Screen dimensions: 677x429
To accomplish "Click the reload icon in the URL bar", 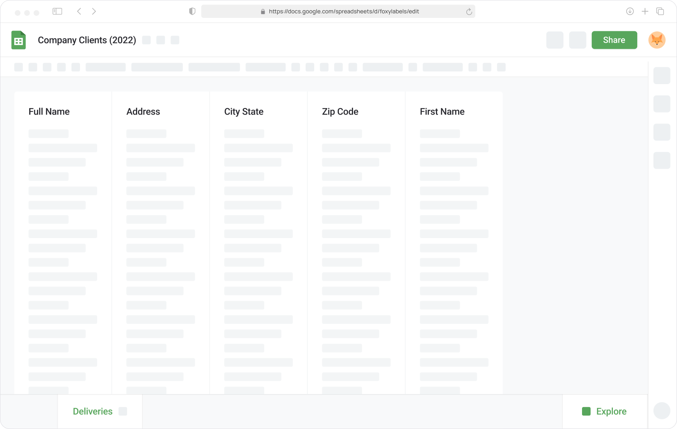I will click(469, 11).
